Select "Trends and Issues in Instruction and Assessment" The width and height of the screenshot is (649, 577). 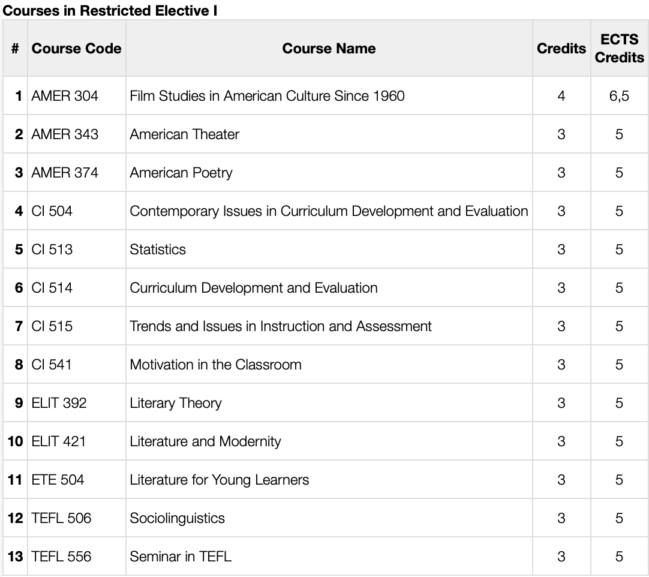(x=280, y=326)
